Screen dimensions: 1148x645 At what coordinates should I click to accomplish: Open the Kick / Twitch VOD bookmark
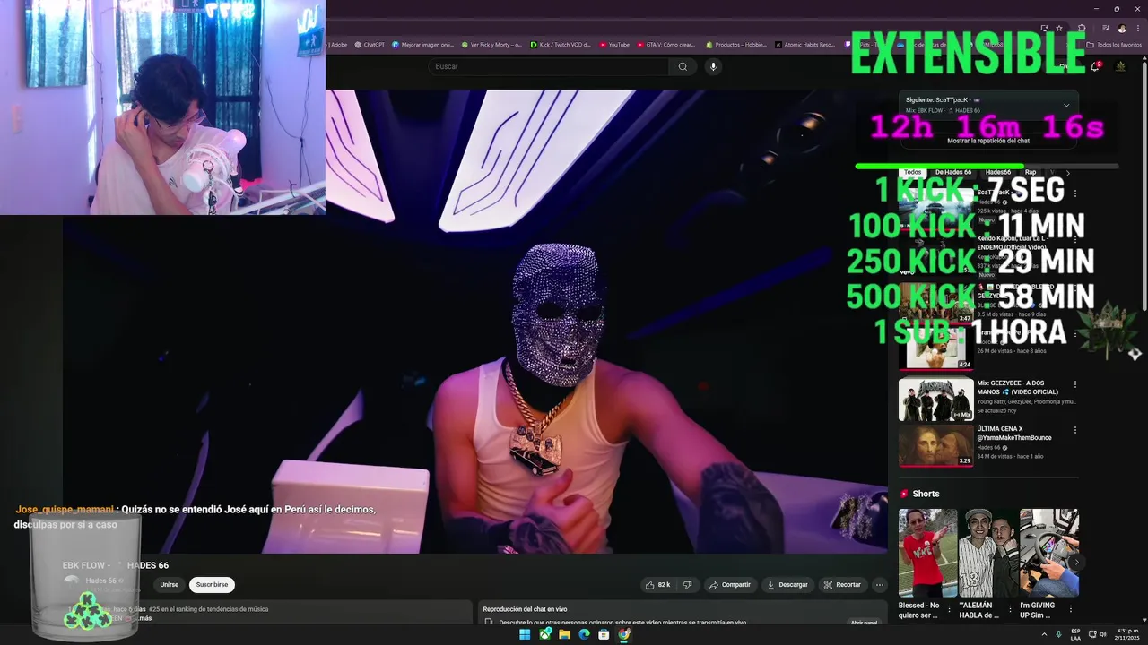click(561, 44)
